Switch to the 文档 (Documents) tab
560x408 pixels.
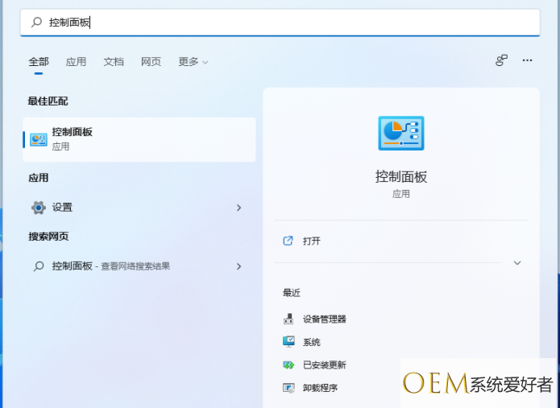[x=114, y=62]
